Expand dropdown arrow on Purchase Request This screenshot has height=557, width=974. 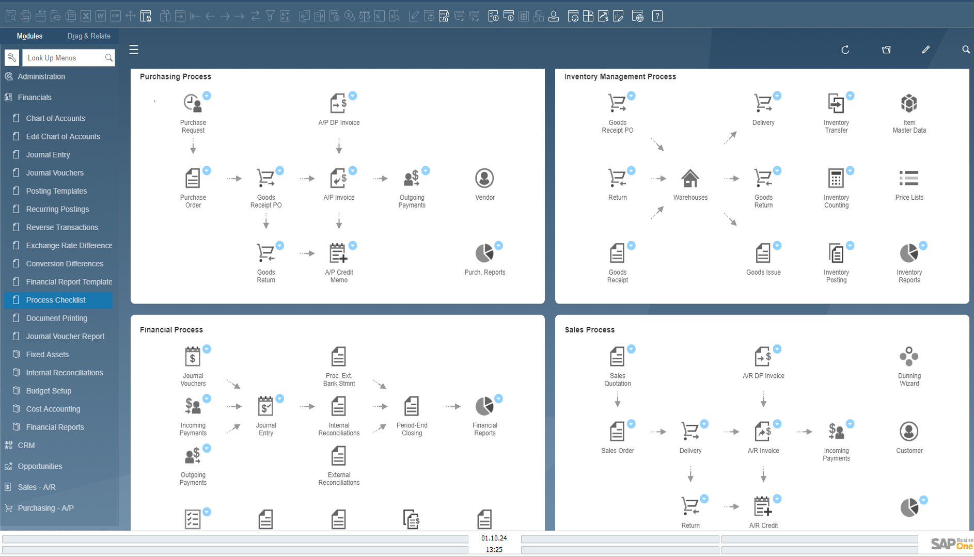207,96
